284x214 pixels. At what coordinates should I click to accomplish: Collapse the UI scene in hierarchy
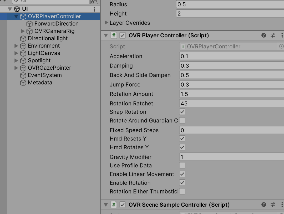click(x=10, y=9)
